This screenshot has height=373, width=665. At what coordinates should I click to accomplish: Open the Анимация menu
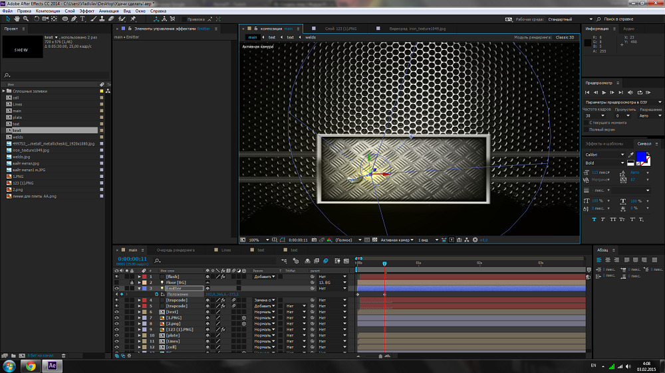(x=108, y=11)
